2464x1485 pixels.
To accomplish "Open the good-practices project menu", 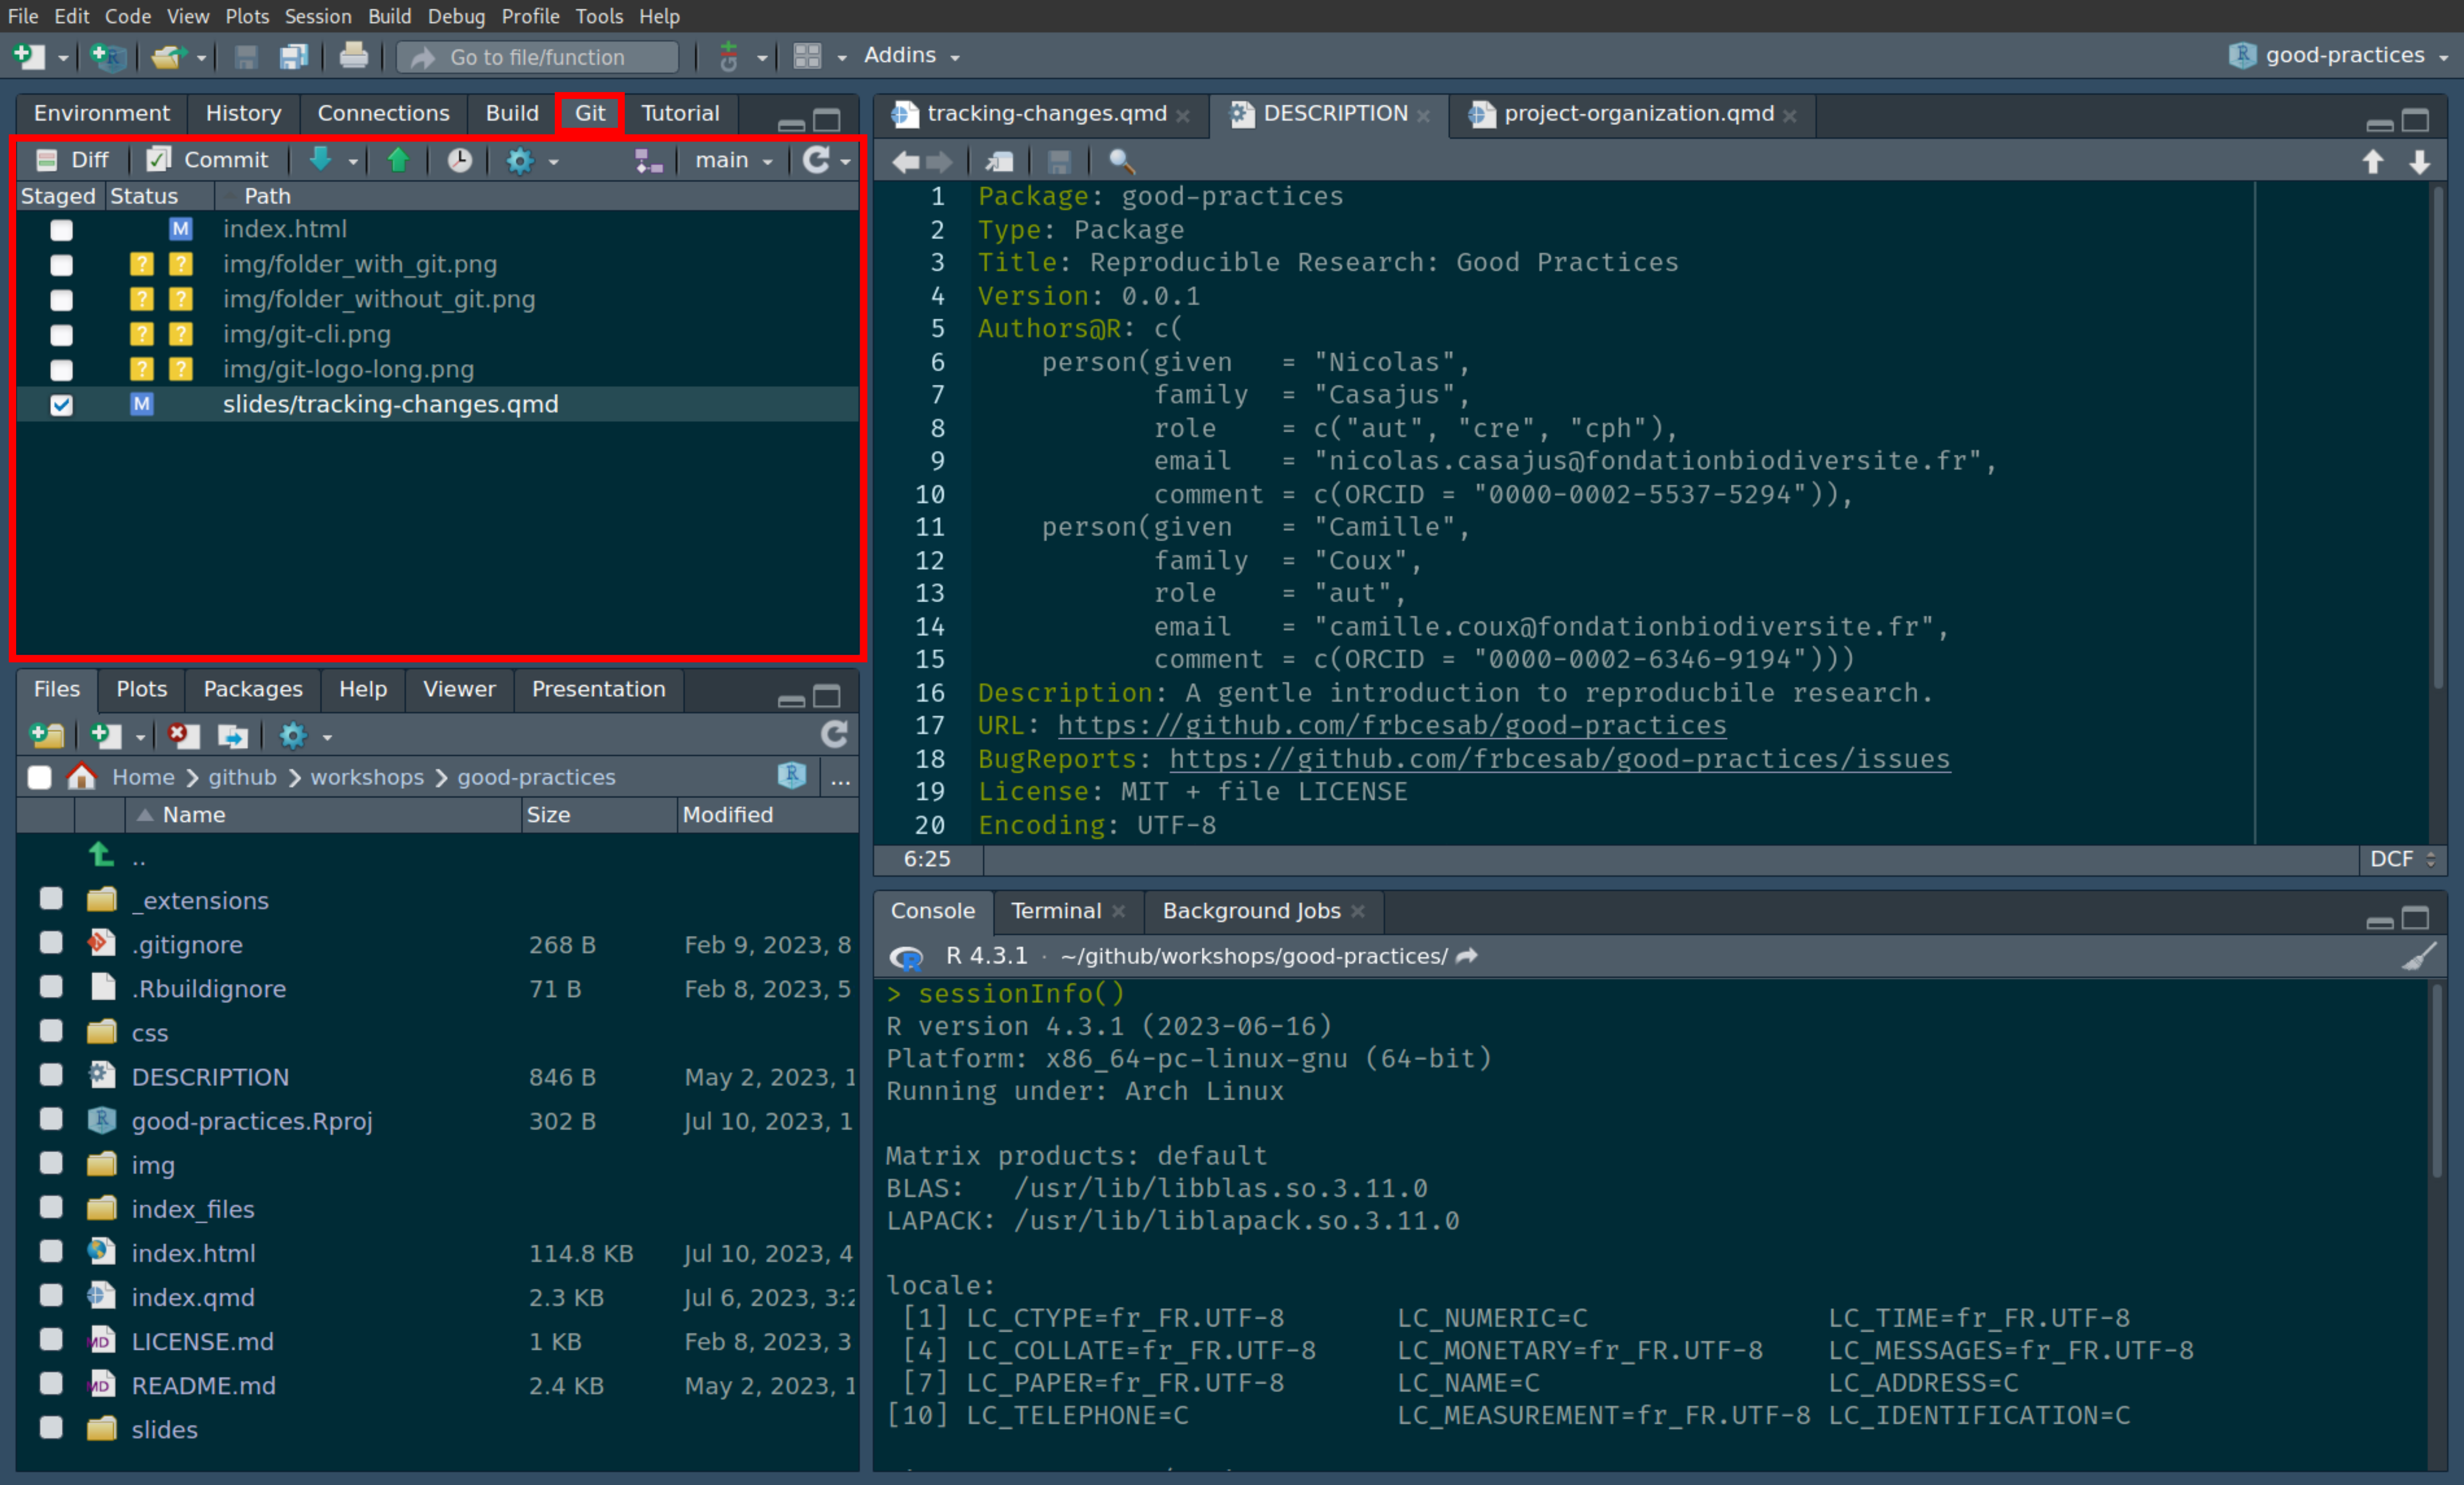I will [2340, 56].
